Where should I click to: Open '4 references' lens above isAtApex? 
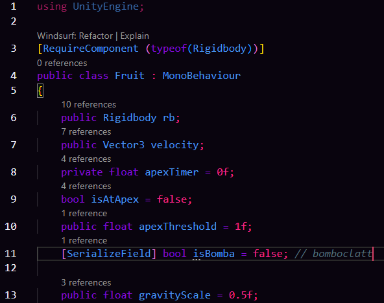tap(86, 186)
